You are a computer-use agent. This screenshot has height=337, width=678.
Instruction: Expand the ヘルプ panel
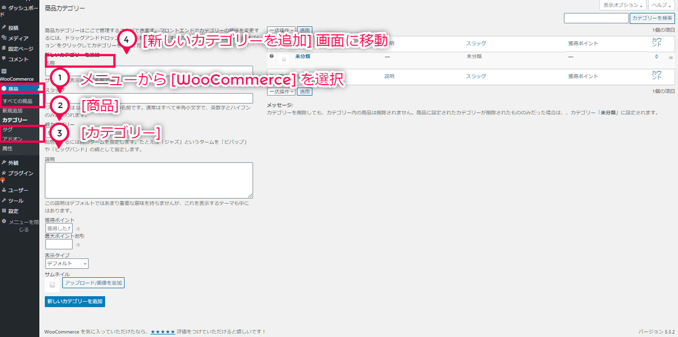pyautogui.click(x=661, y=5)
